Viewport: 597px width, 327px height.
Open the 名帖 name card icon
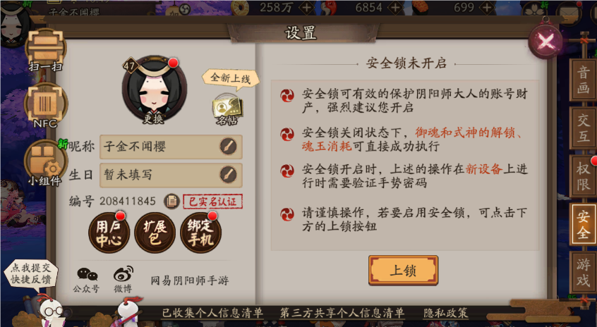pos(227,110)
